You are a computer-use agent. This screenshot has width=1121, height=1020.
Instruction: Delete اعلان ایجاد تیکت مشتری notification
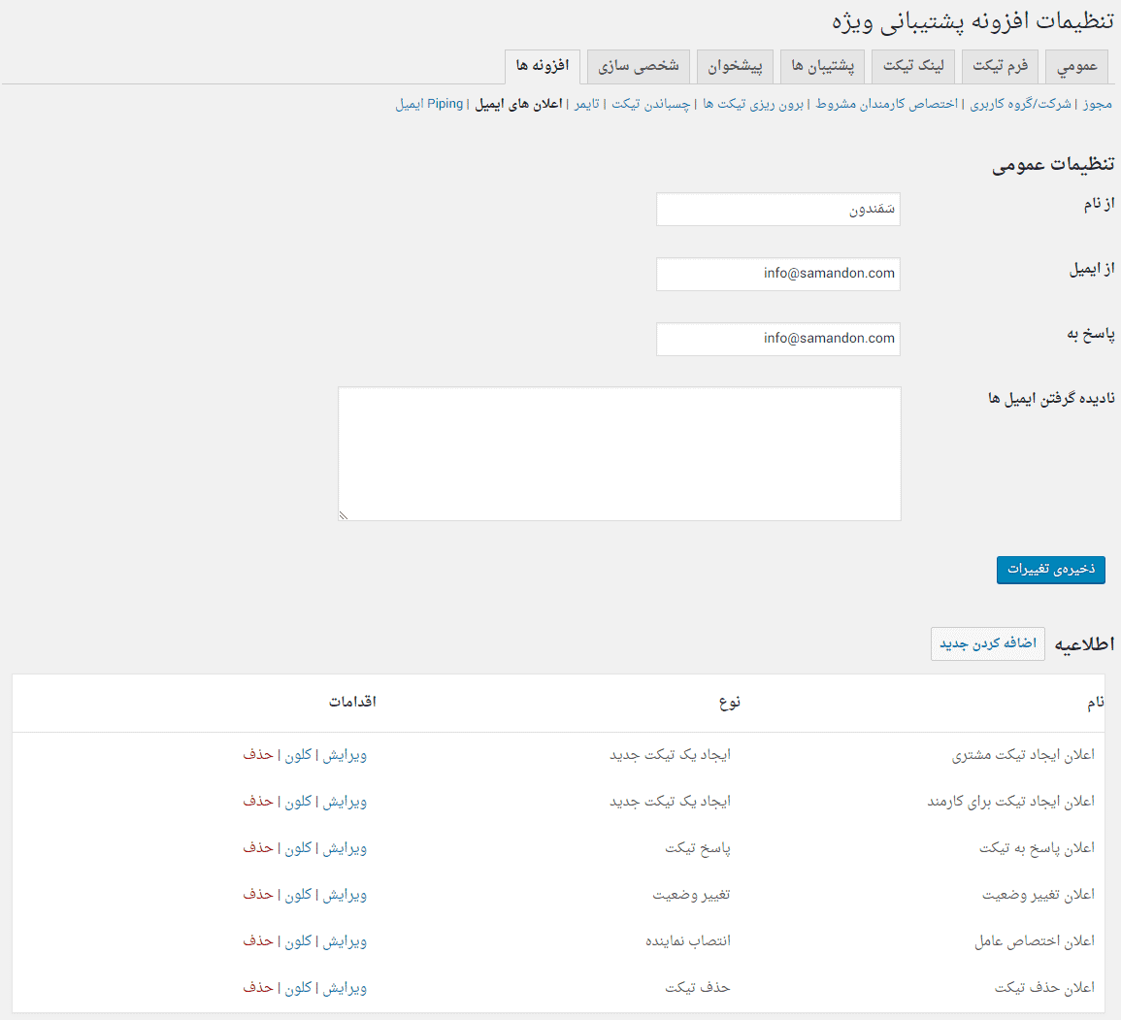258,755
